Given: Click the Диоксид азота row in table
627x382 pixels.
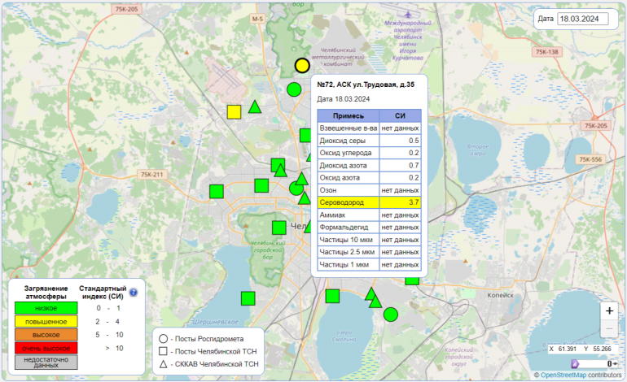Looking at the screenshot, I should [369, 165].
